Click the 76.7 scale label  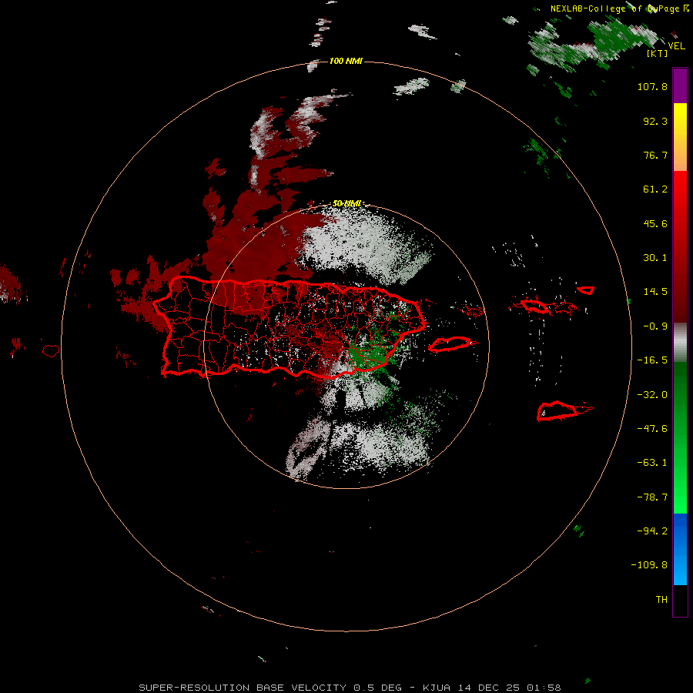pyautogui.click(x=655, y=155)
